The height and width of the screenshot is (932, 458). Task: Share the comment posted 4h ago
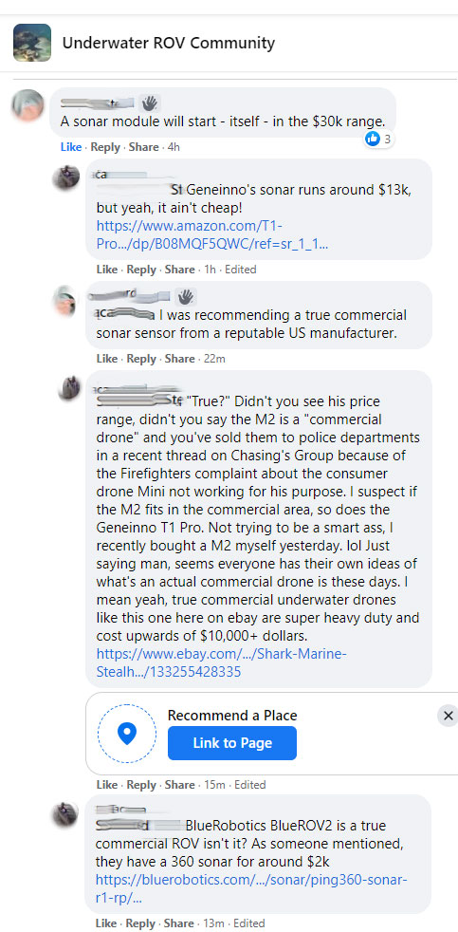[x=143, y=147]
